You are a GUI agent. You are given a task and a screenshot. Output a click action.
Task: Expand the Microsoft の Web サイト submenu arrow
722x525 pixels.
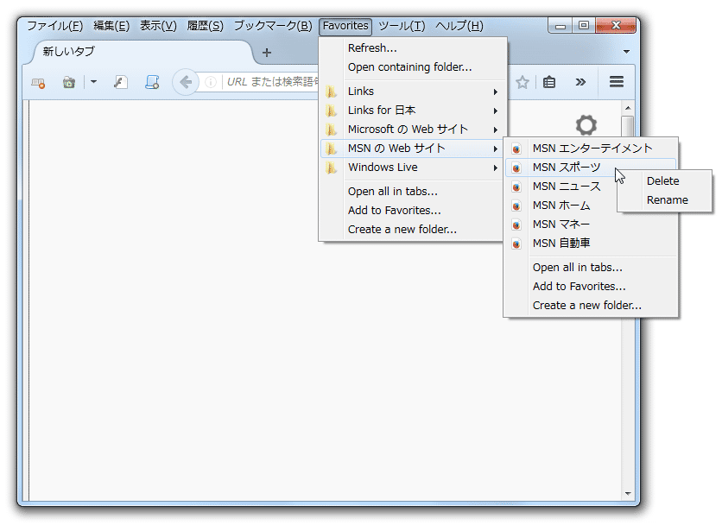[x=496, y=130]
